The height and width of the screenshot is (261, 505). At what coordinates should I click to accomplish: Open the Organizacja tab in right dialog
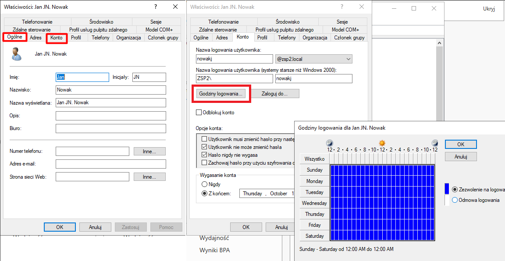[315, 38]
